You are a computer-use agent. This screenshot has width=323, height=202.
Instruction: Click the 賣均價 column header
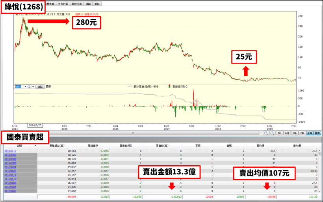297,146
